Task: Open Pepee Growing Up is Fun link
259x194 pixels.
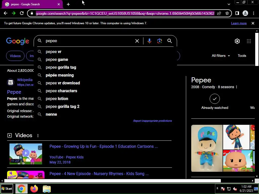Action: (103, 146)
